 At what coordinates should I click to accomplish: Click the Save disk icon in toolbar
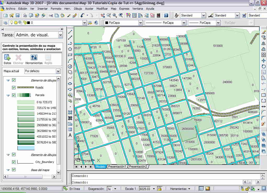click(18, 16)
